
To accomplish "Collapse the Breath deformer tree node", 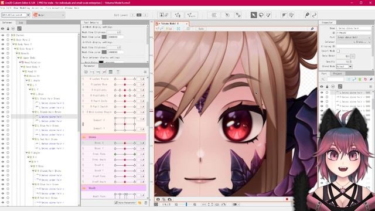I will tap(17, 53).
